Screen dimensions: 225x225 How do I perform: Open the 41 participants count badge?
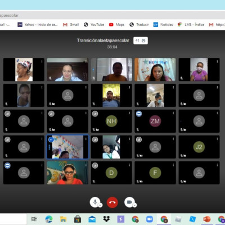(x=141, y=40)
